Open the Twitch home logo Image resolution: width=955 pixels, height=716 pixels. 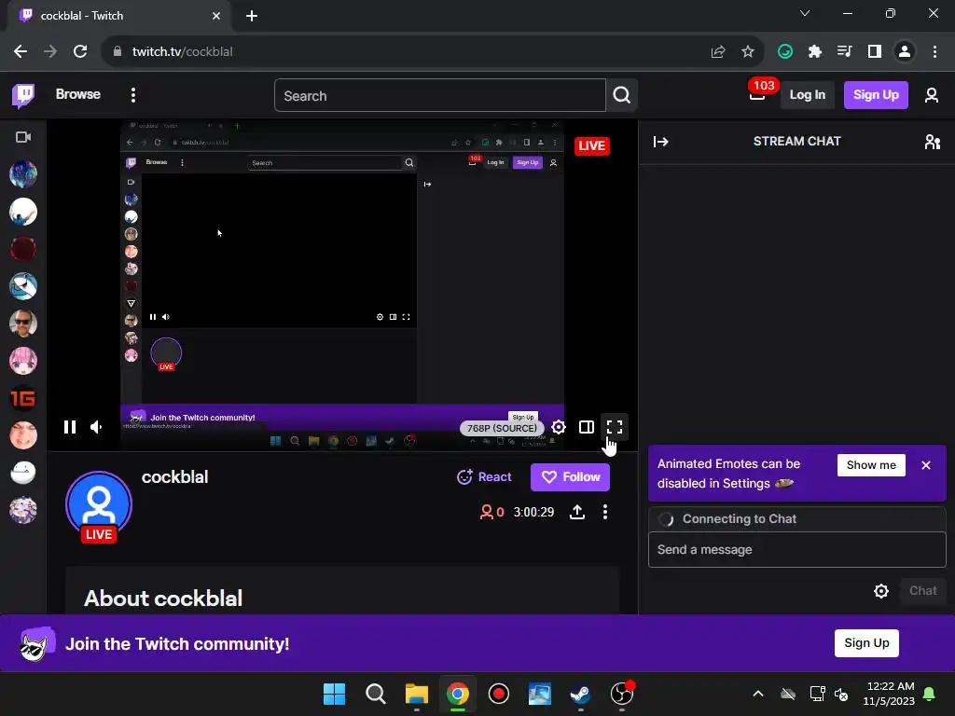pos(23,95)
